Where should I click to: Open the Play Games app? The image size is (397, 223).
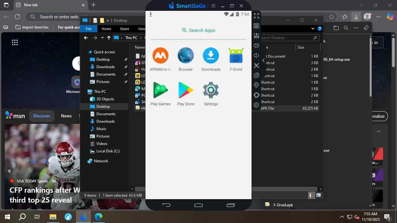click(160, 94)
